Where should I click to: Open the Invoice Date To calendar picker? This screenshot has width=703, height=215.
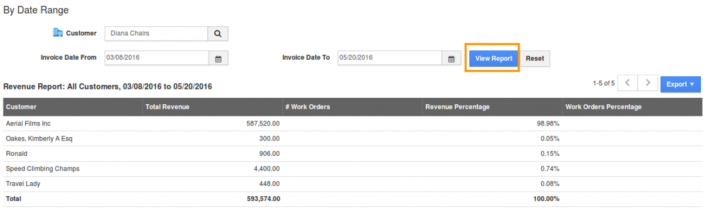click(451, 58)
